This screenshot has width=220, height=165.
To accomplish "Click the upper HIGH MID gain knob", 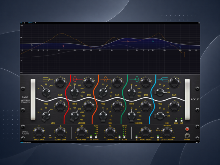I will [x=146, y=83].
